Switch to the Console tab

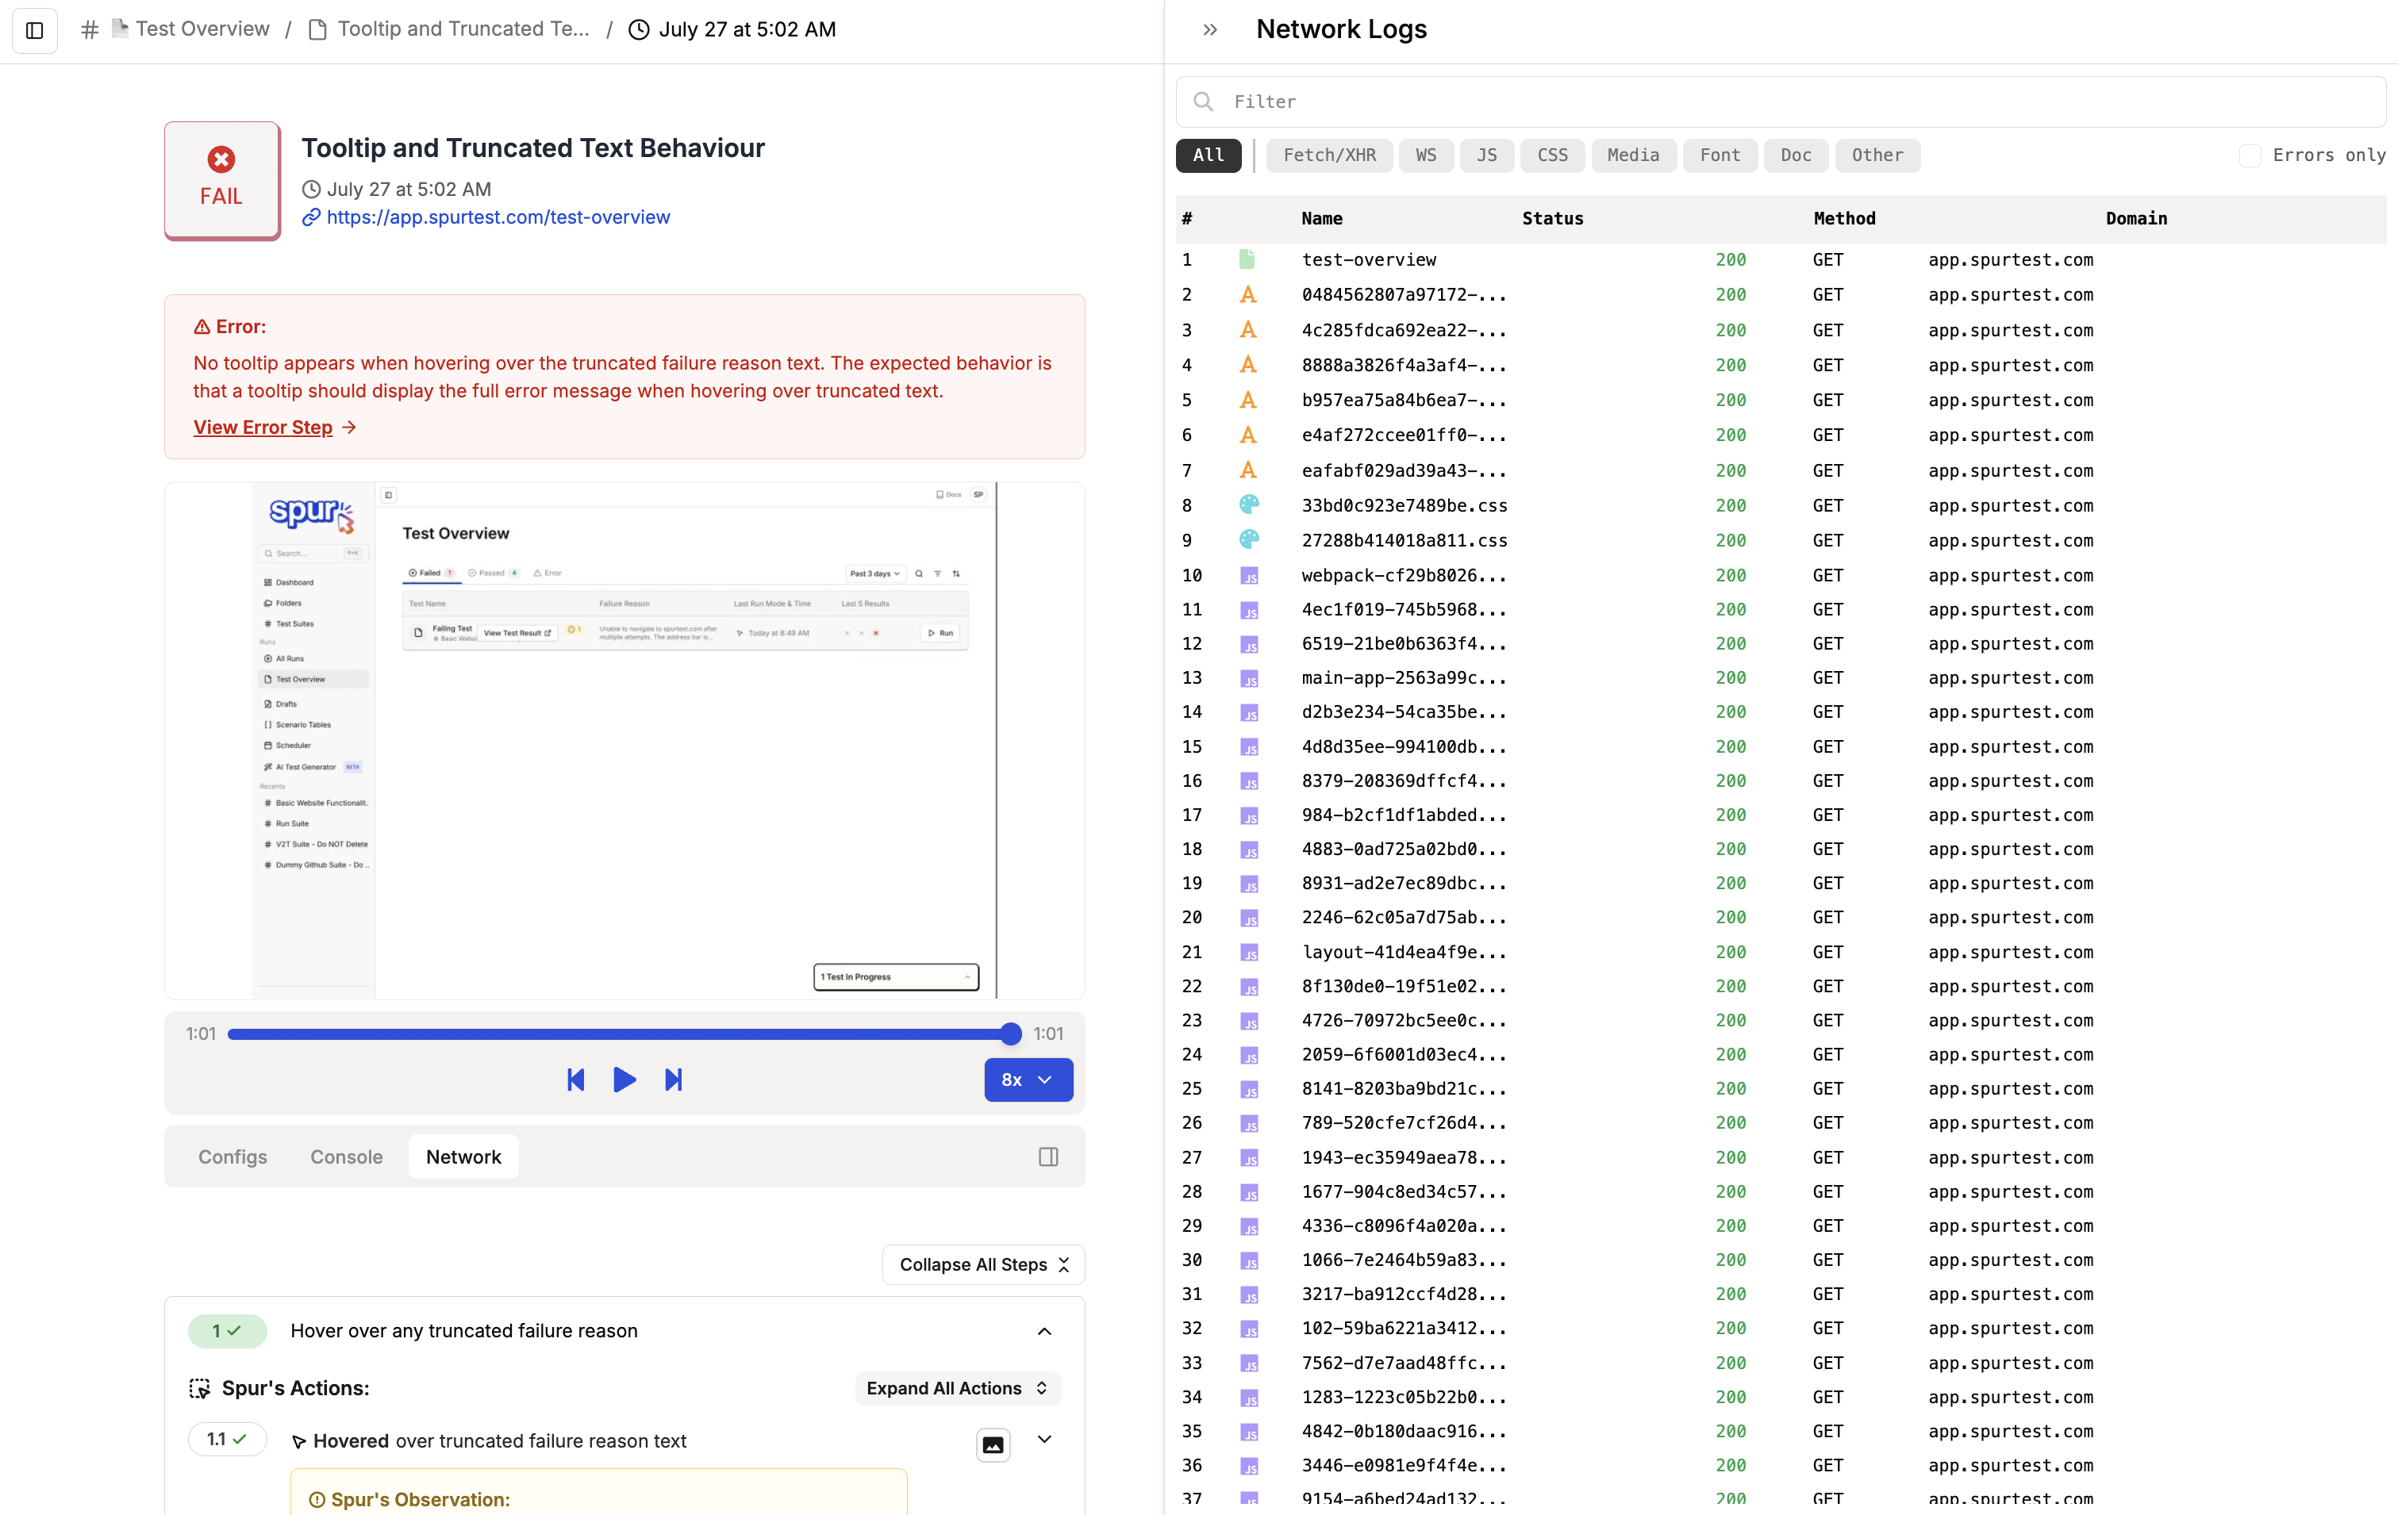(345, 1156)
